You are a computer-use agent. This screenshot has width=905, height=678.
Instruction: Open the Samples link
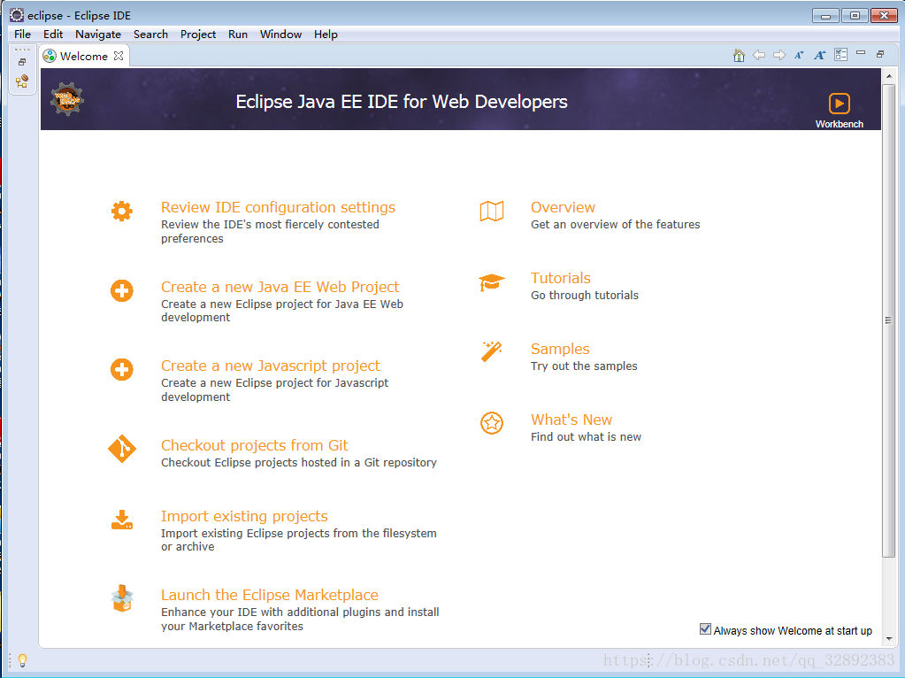(560, 350)
